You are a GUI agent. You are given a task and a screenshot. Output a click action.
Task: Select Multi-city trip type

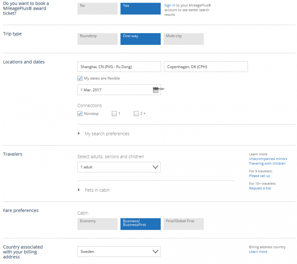click(x=183, y=39)
